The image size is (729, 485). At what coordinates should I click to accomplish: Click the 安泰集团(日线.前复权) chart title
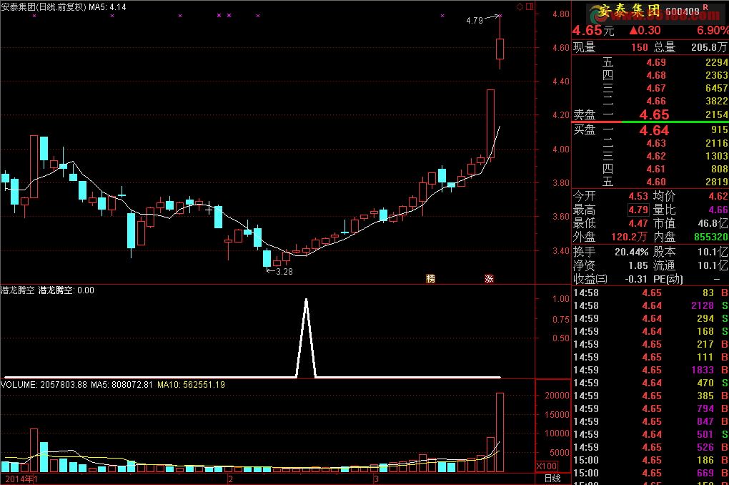tap(44, 6)
